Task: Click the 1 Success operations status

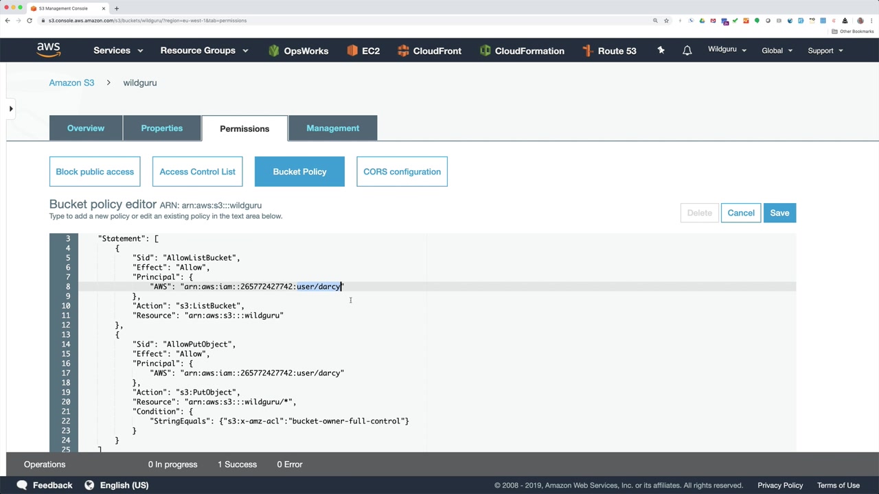Action: (x=237, y=464)
